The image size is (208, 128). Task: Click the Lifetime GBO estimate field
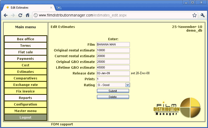click(113, 68)
